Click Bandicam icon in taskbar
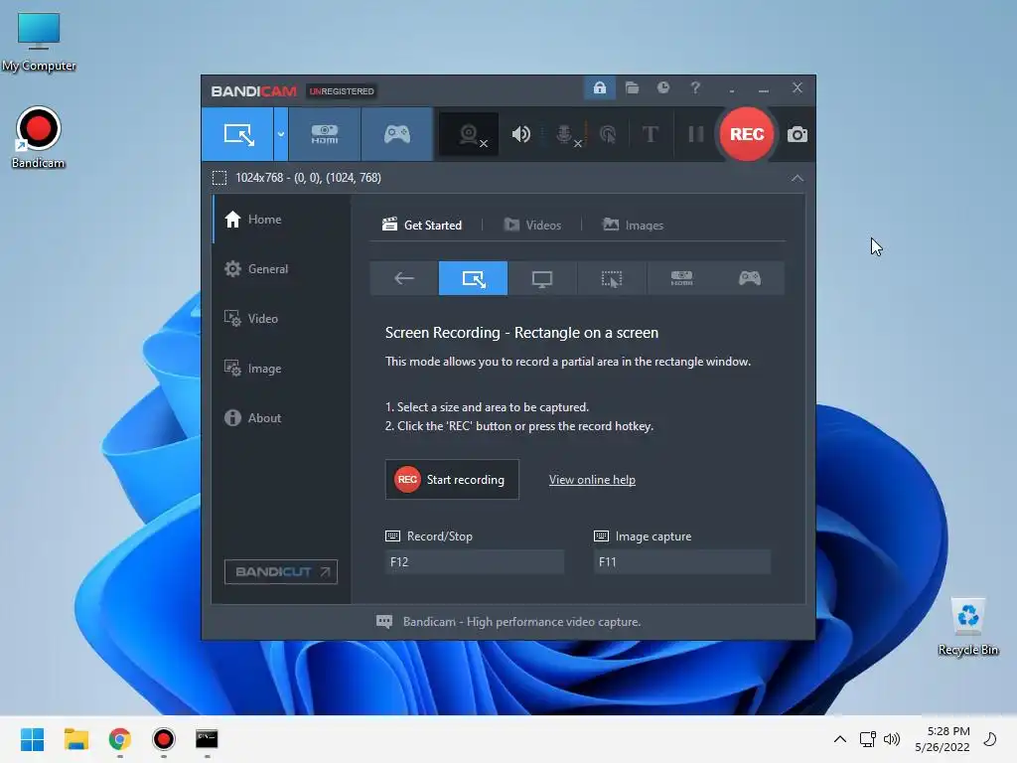 click(x=164, y=739)
